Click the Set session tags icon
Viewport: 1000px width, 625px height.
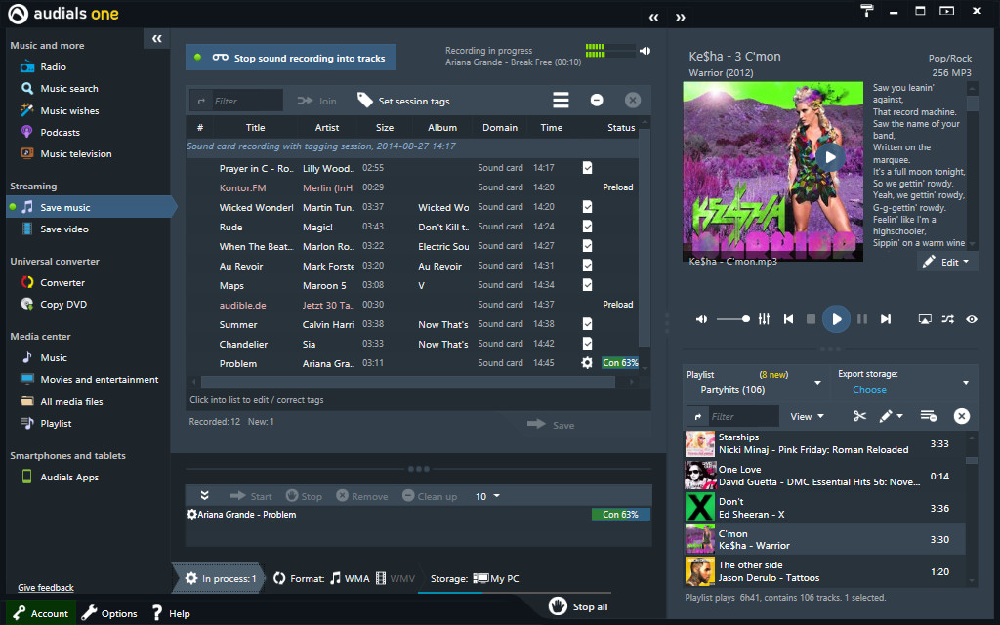361,100
